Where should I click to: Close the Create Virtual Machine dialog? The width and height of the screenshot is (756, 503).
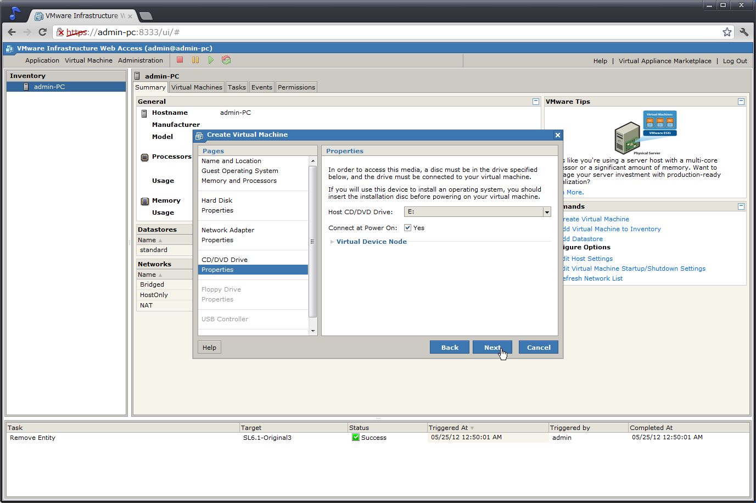(557, 135)
